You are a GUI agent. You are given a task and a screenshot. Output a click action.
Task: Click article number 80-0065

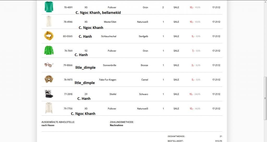(x=68, y=36)
